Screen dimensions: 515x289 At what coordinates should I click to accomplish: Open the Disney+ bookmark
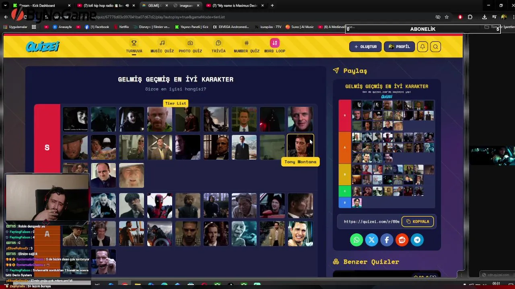(151, 27)
